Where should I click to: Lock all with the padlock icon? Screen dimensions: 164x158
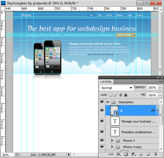pos(126,95)
